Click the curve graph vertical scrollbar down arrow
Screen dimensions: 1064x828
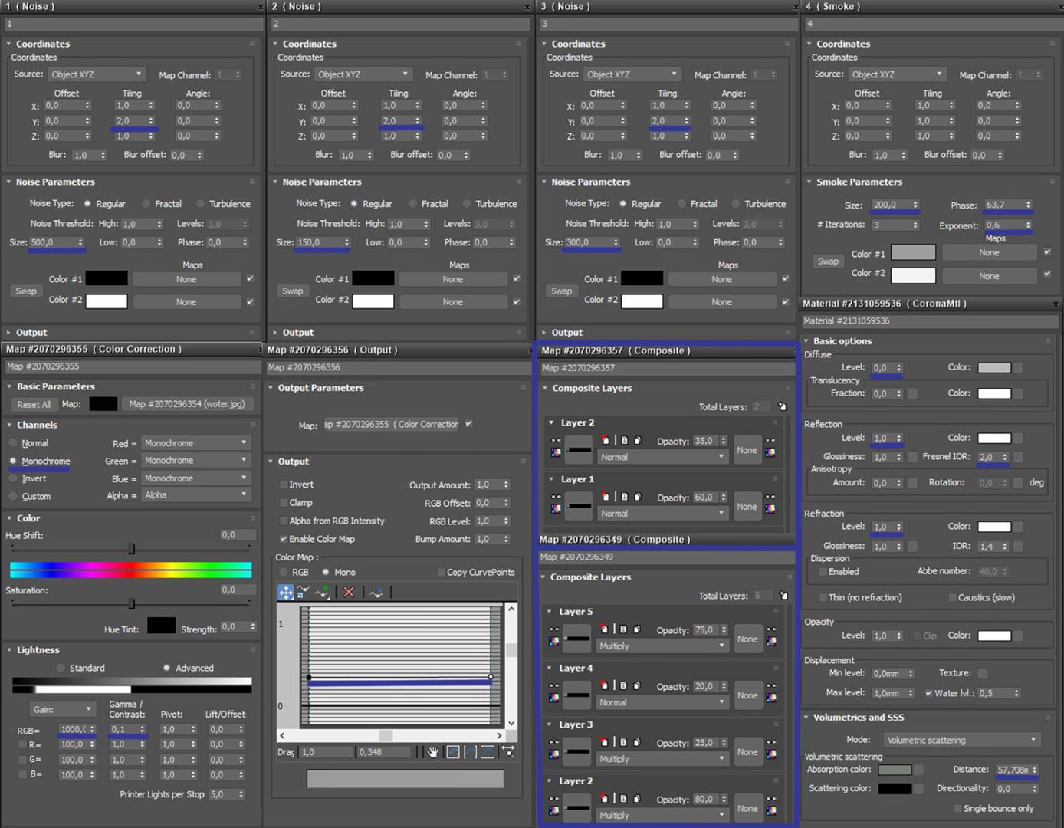click(512, 723)
